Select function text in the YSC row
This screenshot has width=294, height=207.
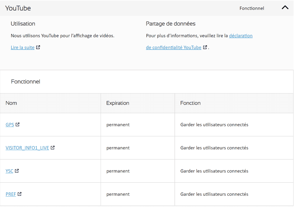point(214,171)
